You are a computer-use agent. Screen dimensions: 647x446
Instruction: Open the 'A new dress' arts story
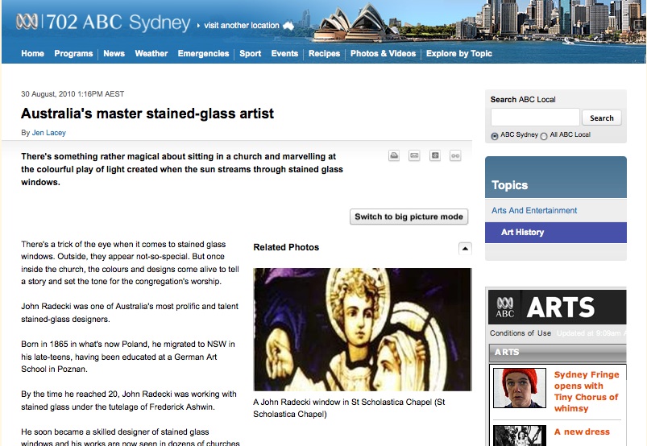click(582, 432)
